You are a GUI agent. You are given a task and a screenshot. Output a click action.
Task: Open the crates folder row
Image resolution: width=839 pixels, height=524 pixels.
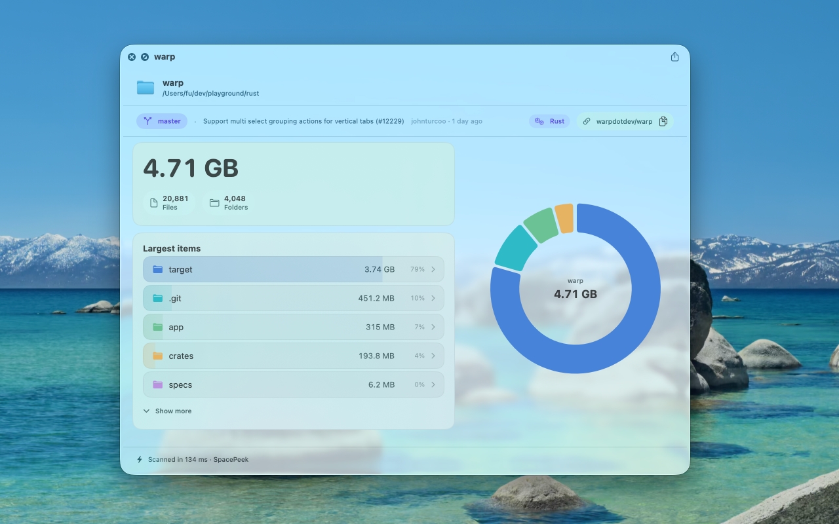[294, 356]
